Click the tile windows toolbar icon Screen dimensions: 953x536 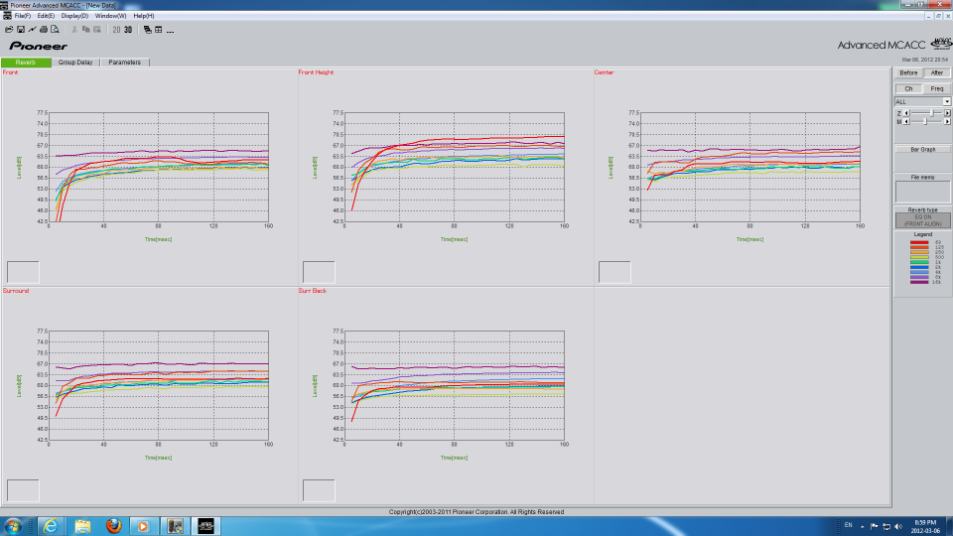[x=158, y=30]
